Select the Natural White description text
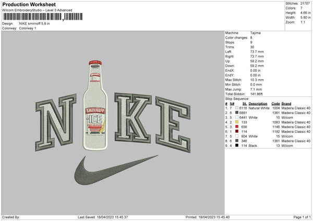The height and width of the screenshot is (221, 313). click(x=259, y=108)
